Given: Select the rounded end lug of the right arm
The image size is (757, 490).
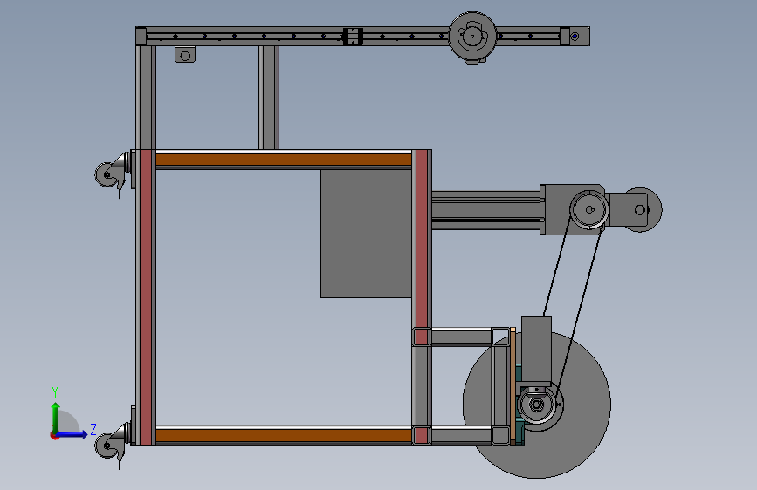Looking at the screenshot, I should (638, 210).
